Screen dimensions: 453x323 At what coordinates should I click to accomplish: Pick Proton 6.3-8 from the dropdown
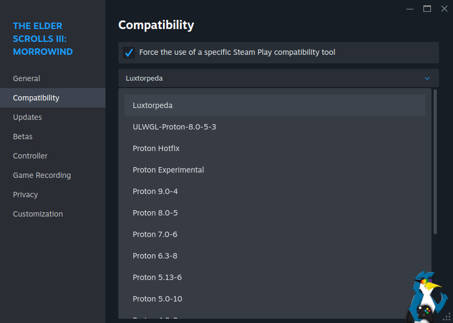[x=155, y=256]
